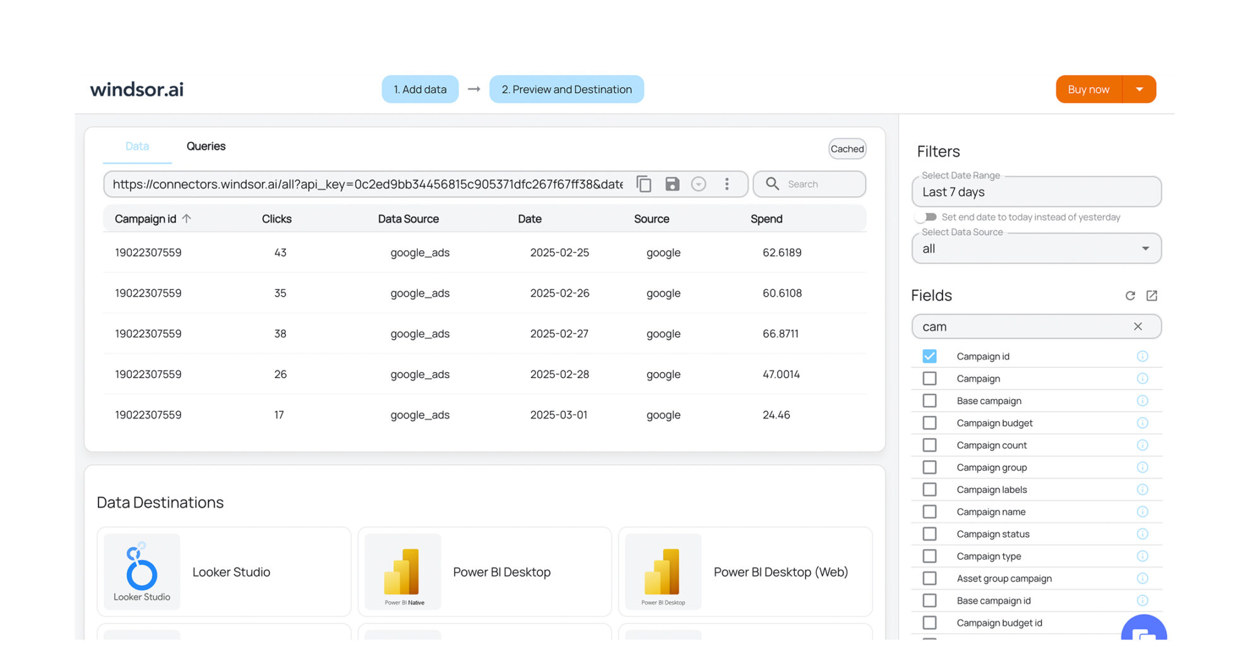Check the Campaign name checkbox

pos(929,511)
